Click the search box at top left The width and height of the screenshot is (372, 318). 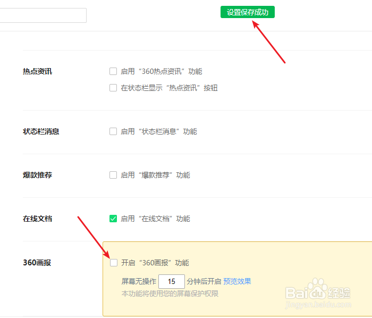(43, 15)
